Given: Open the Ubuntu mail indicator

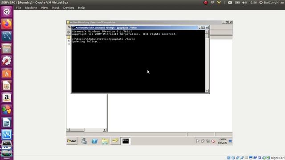Looking at the screenshot, I should [230, 3].
